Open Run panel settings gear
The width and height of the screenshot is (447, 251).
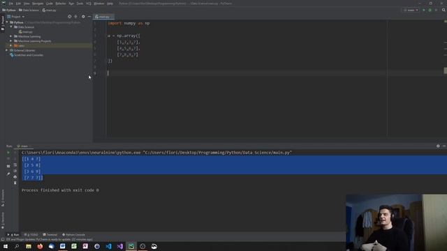[x=438, y=146]
